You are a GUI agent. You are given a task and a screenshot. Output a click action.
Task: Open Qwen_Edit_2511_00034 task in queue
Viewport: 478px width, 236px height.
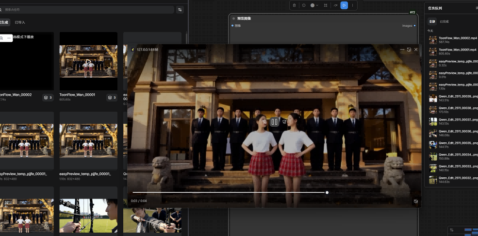pyautogui.click(x=453, y=156)
